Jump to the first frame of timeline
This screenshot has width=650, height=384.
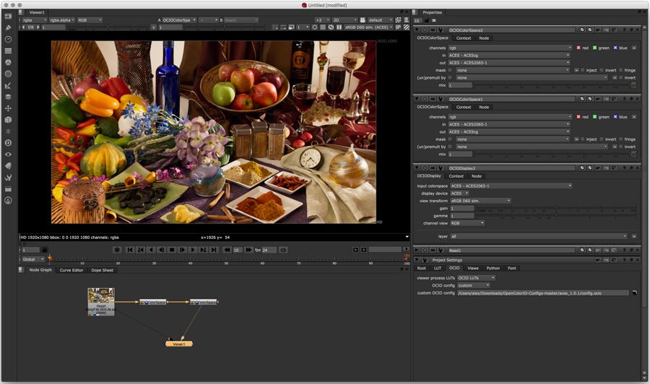(x=130, y=250)
